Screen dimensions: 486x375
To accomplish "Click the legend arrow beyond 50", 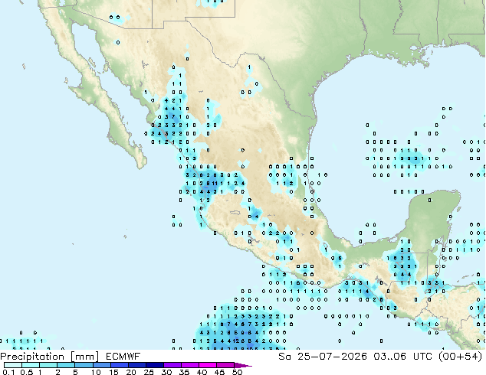I will tap(243, 365).
